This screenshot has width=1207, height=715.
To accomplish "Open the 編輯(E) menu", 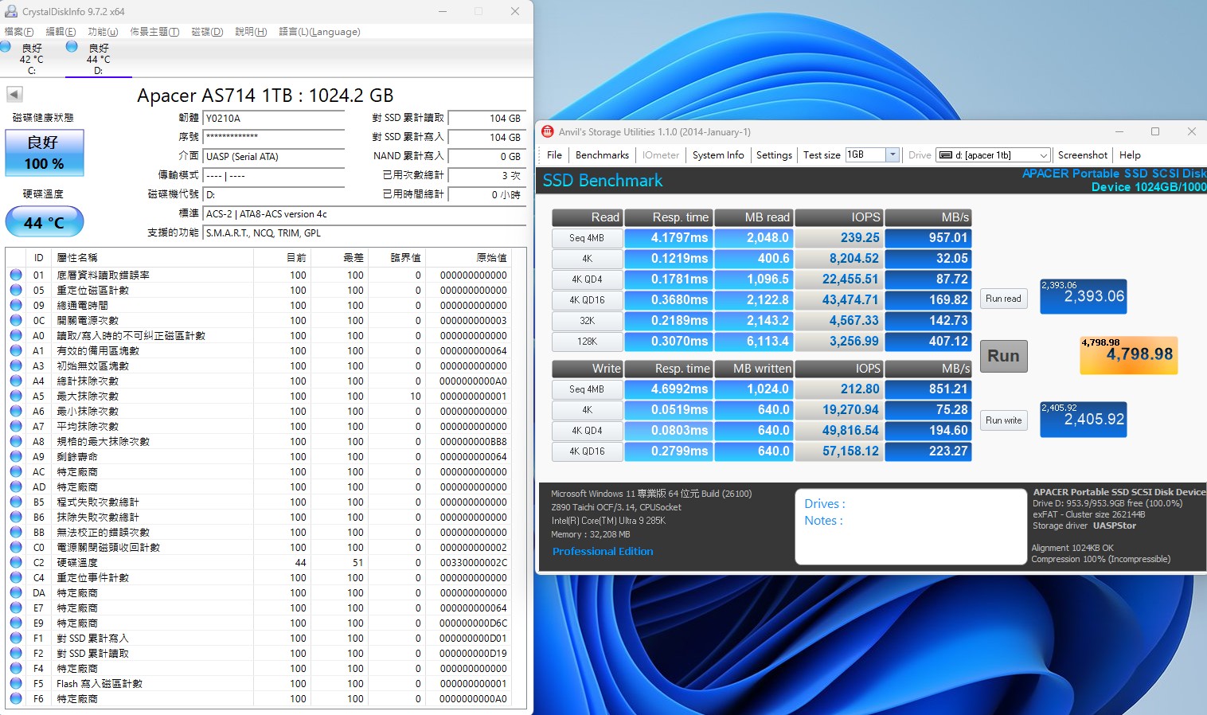I will click(x=61, y=32).
